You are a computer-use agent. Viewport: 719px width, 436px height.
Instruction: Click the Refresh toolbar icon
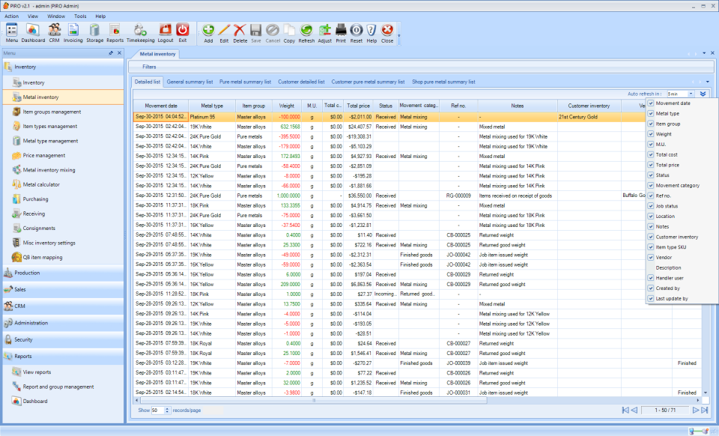click(x=306, y=32)
